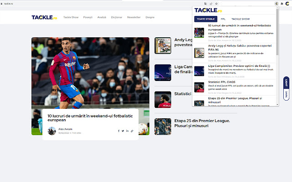
Task: Open Povești menu item
Action: pyautogui.click(x=88, y=17)
